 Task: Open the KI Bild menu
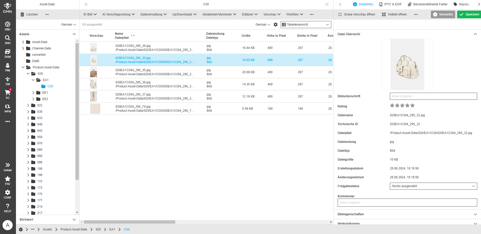tap(90, 14)
